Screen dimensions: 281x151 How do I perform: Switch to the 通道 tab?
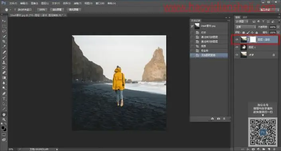tap(245, 17)
